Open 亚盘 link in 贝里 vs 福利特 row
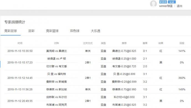This screenshot has width=191, height=108. tap(103, 74)
